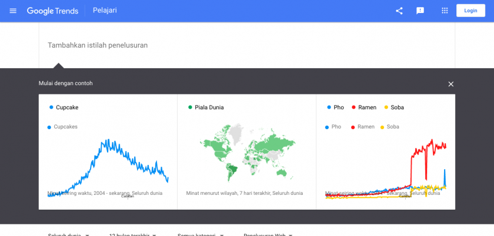Image resolution: width=494 pixels, height=236 pixels.
Task: Open the Google apps grid
Action: tap(445, 11)
